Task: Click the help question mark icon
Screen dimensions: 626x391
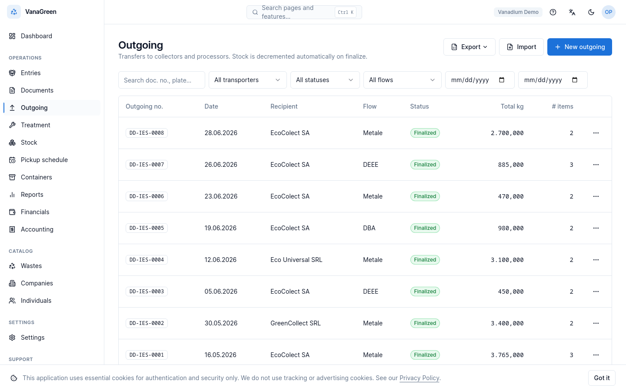Action: 553,12
